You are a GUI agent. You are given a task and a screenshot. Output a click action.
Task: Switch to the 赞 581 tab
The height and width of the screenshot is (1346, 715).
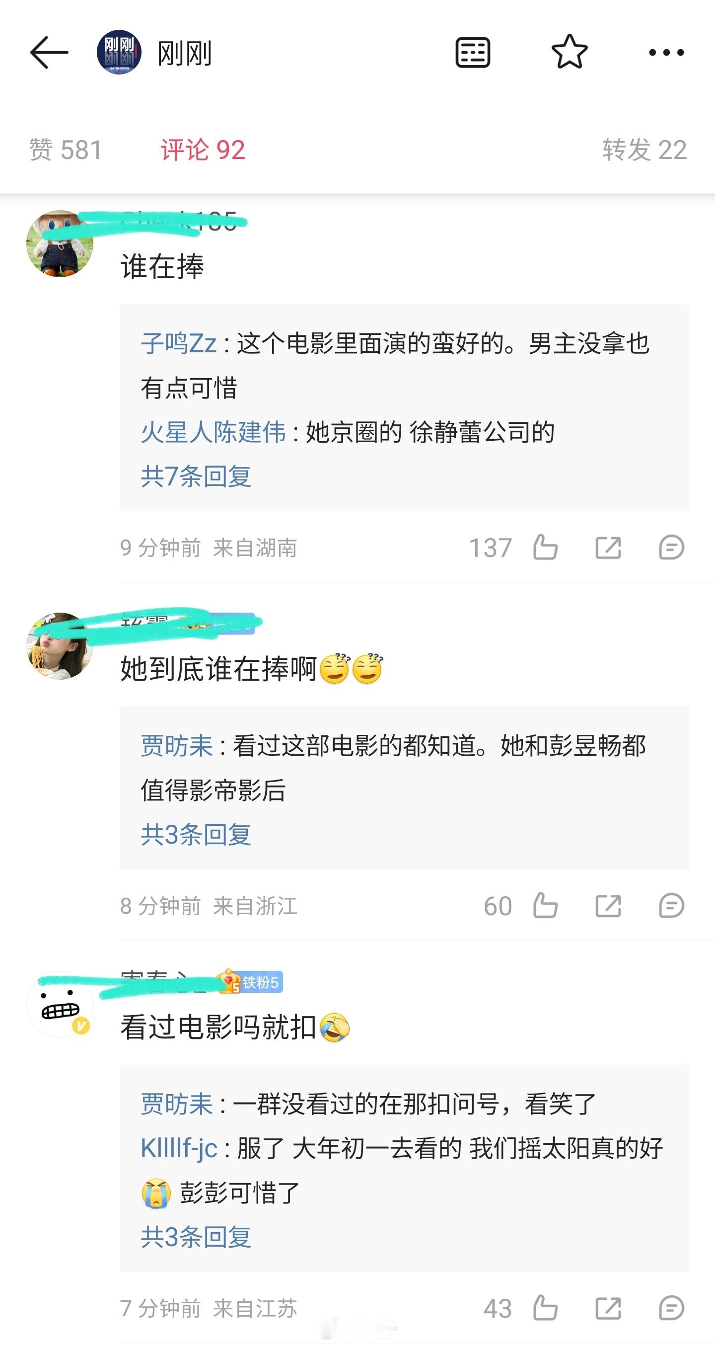(65, 150)
